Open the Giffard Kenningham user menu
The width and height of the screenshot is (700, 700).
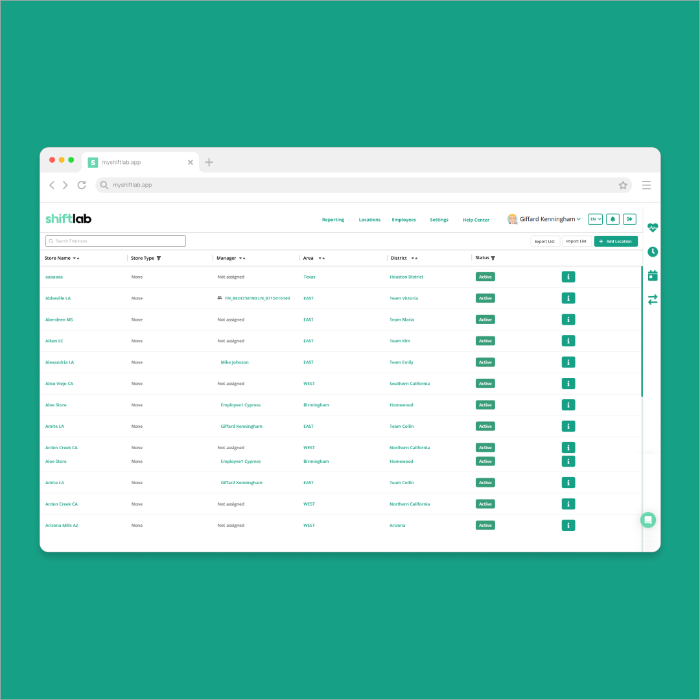click(x=544, y=219)
